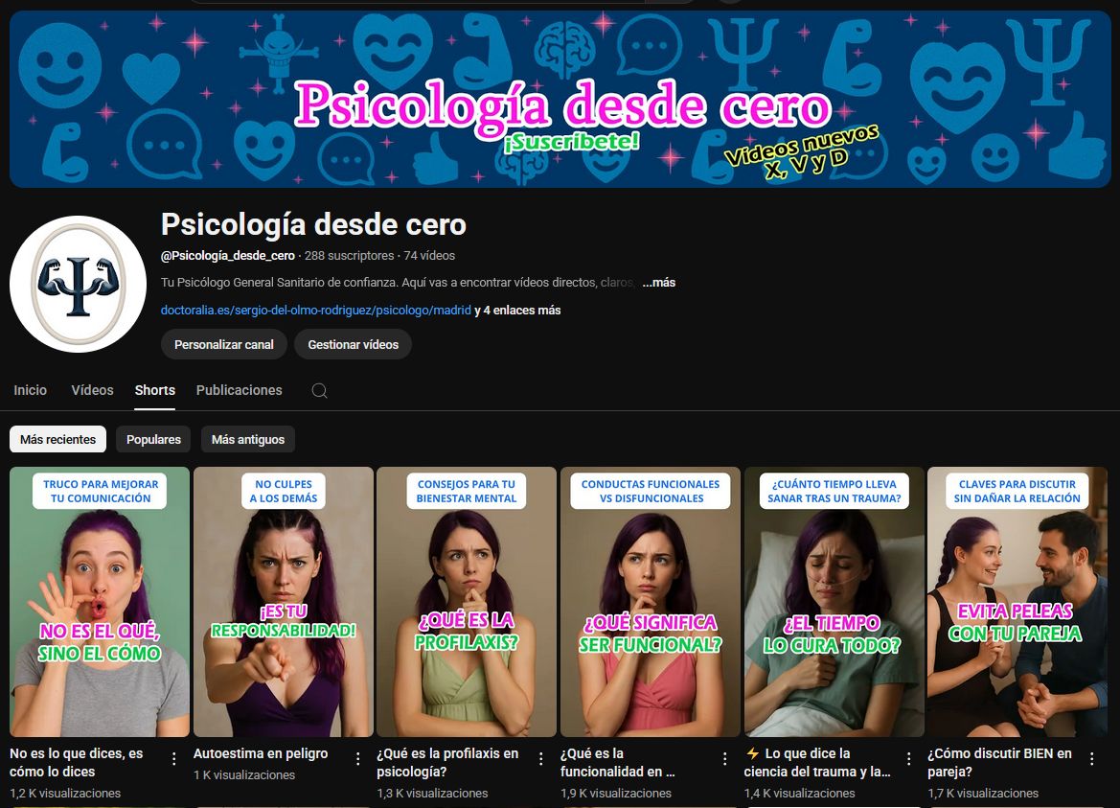Go to the Inicio tab
1120x808 pixels.
click(x=31, y=390)
